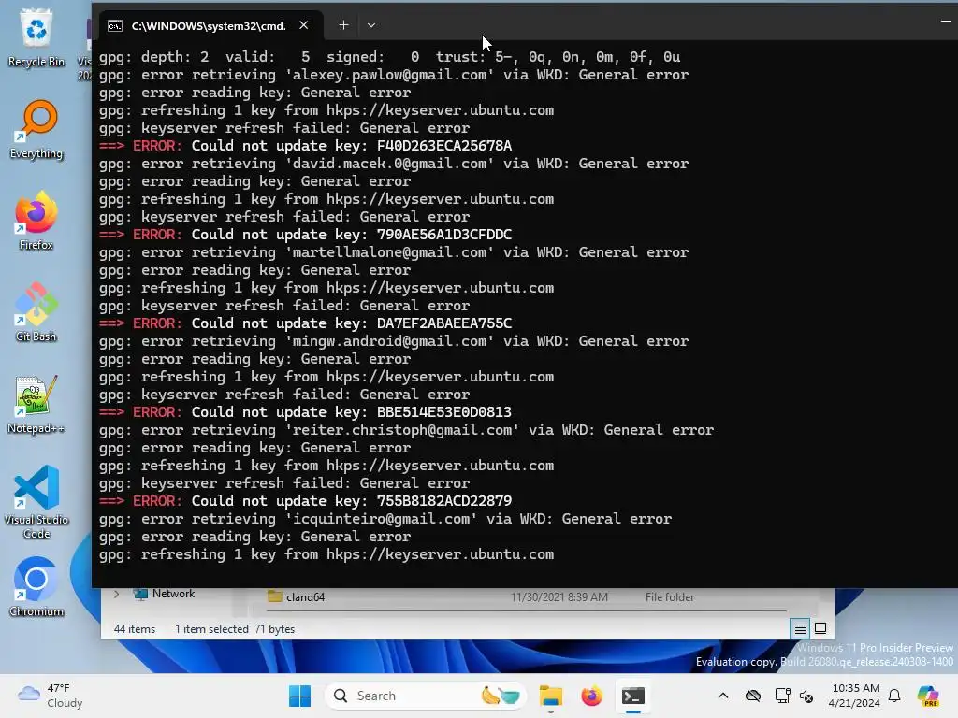Click the error line for key F40D263ECA25678A
Image resolution: width=958 pixels, height=718 pixels.
pyautogui.click(x=306, y=146)
